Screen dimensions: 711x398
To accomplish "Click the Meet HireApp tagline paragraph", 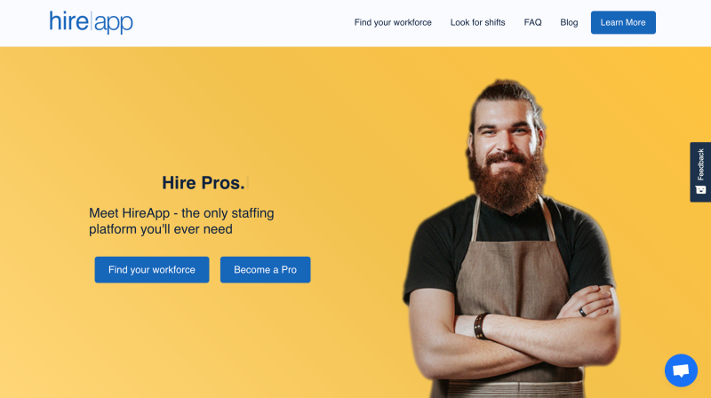I will (181, 220).
